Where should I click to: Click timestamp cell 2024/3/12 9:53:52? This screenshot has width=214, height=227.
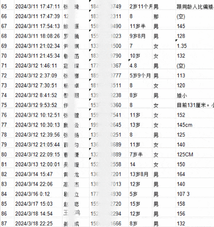tap(38, 105)
